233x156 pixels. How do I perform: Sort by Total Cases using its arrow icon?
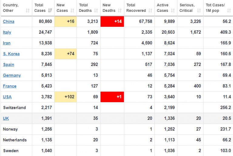coord(50,11)
